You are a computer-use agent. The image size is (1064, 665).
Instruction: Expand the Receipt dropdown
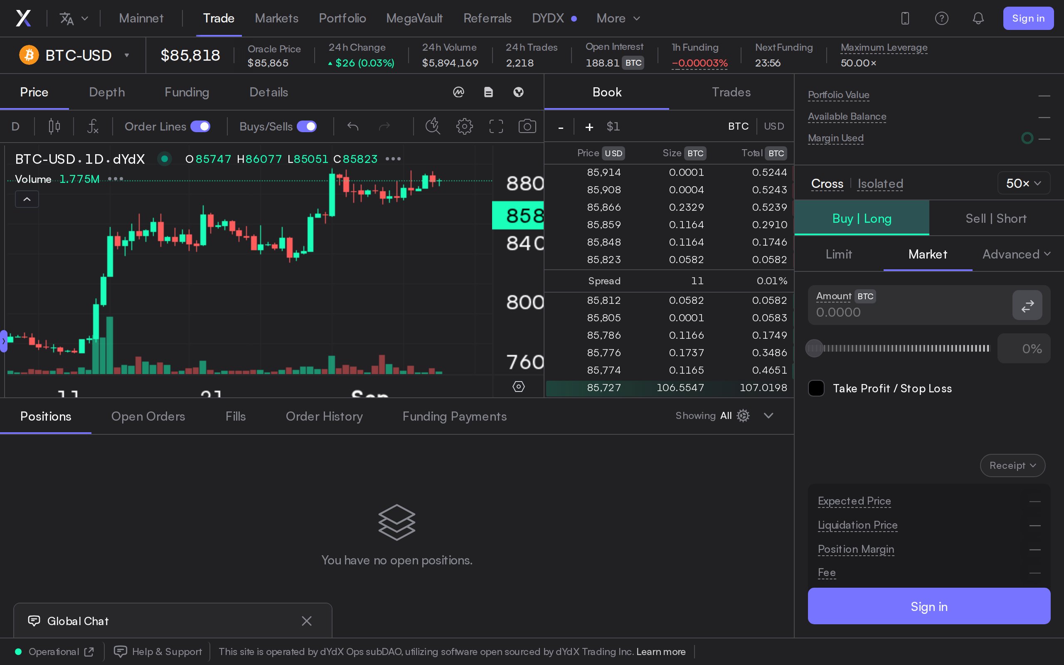(x=1012, y=465)
